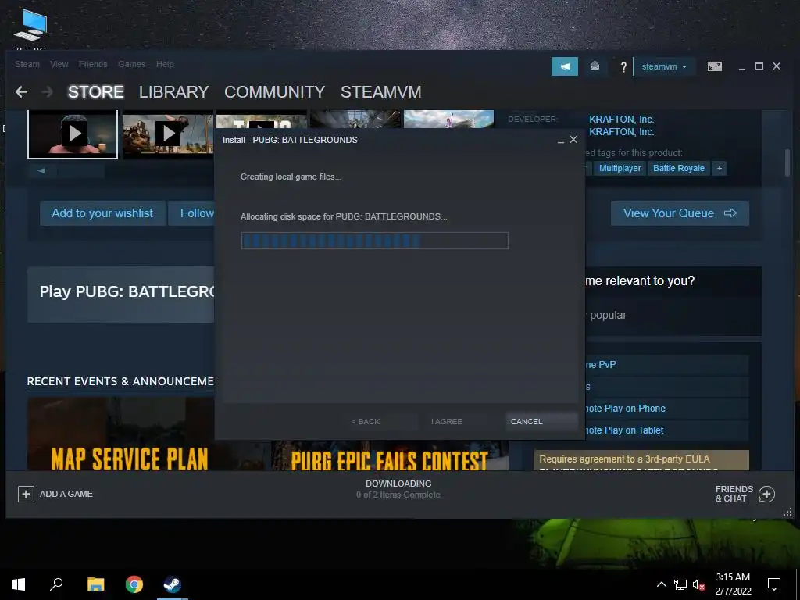The height and width of the screenshot is (600, 800).
Task: Select the Battle Royale tag
Action: 679,169
